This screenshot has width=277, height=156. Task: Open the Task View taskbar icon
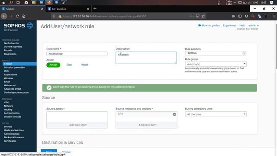pyautogui.click(x=18, y=3)
